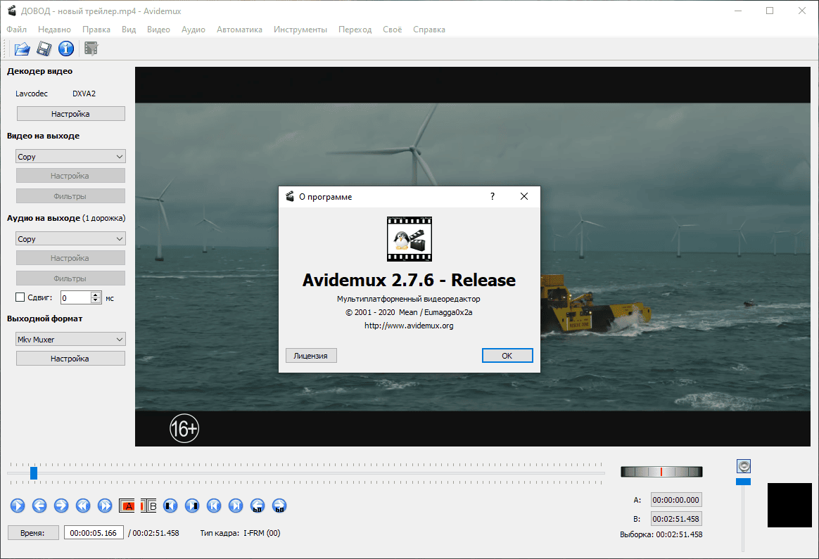Click the DXVA2 decoder label

click(84, 94)
